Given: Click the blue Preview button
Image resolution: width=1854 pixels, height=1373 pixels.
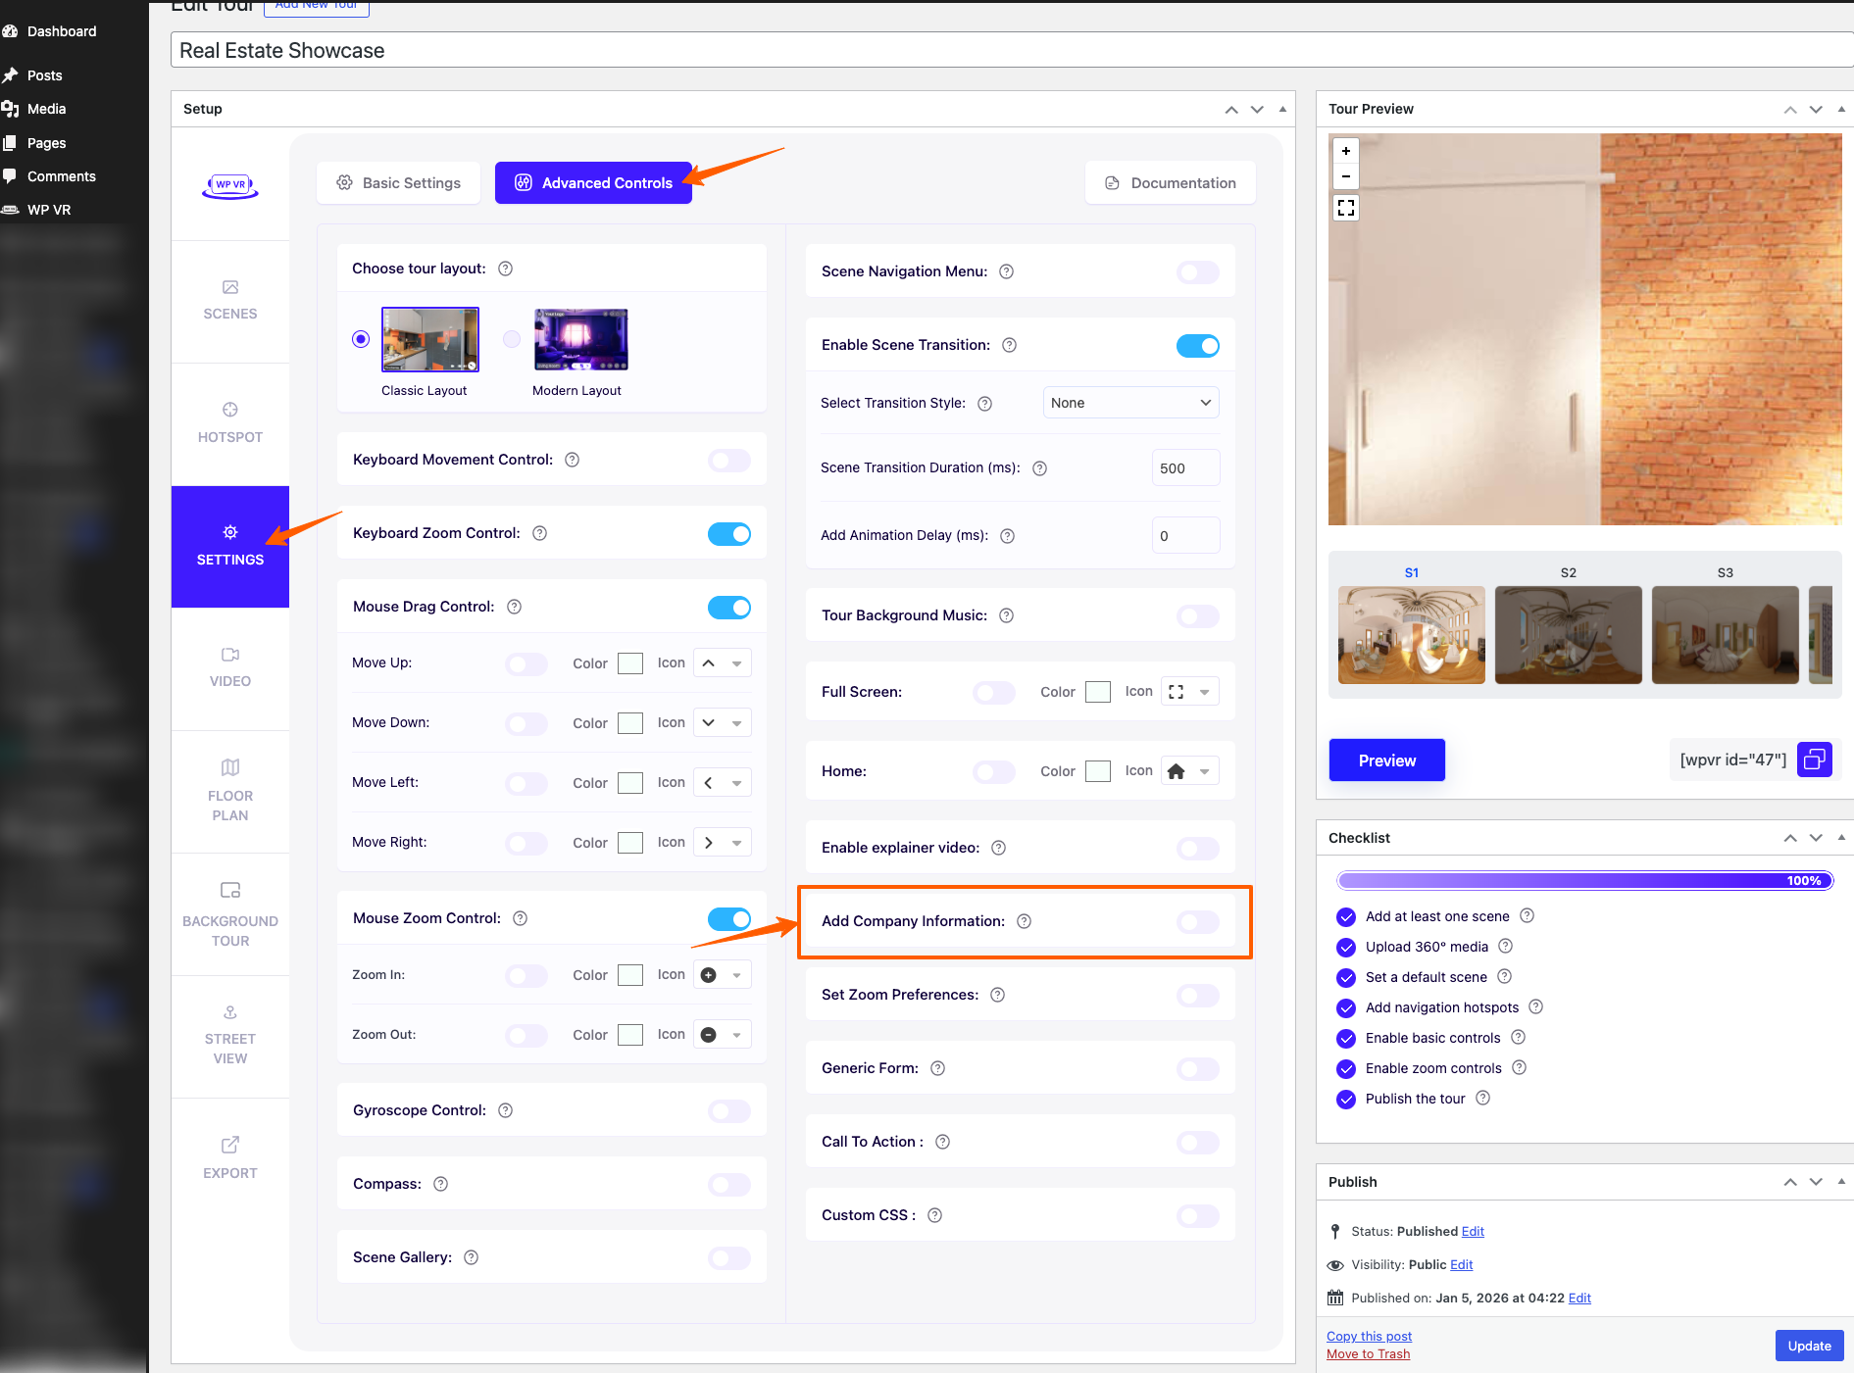Looking at the screenshot, I should point(1386,760).
